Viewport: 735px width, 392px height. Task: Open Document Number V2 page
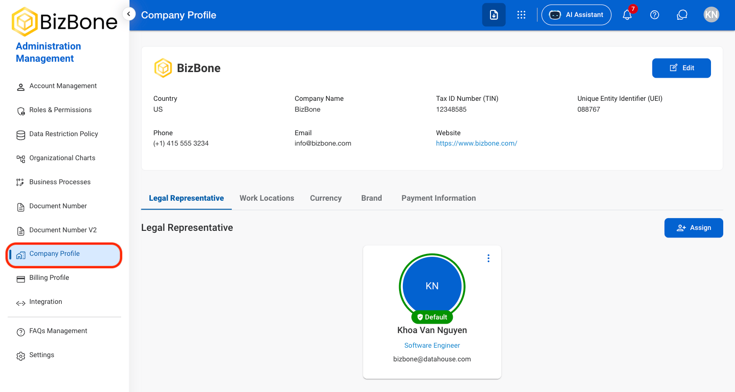pyautogui.click(x=64, y=230)
